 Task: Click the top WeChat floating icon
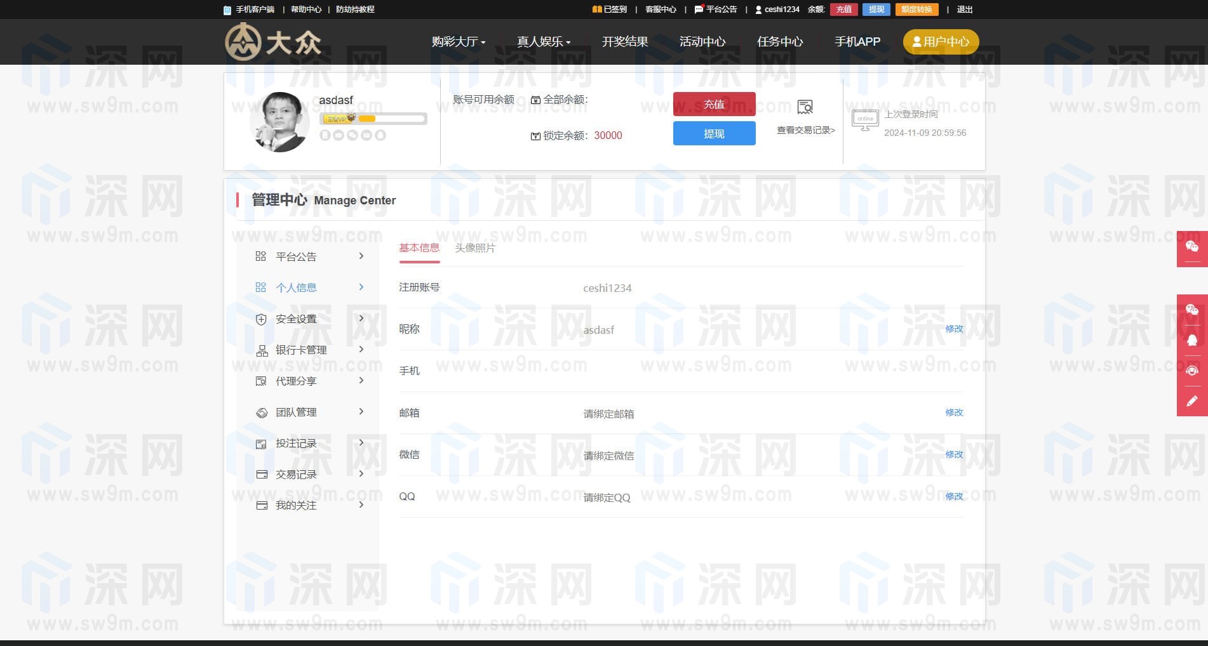(1191, 247)
